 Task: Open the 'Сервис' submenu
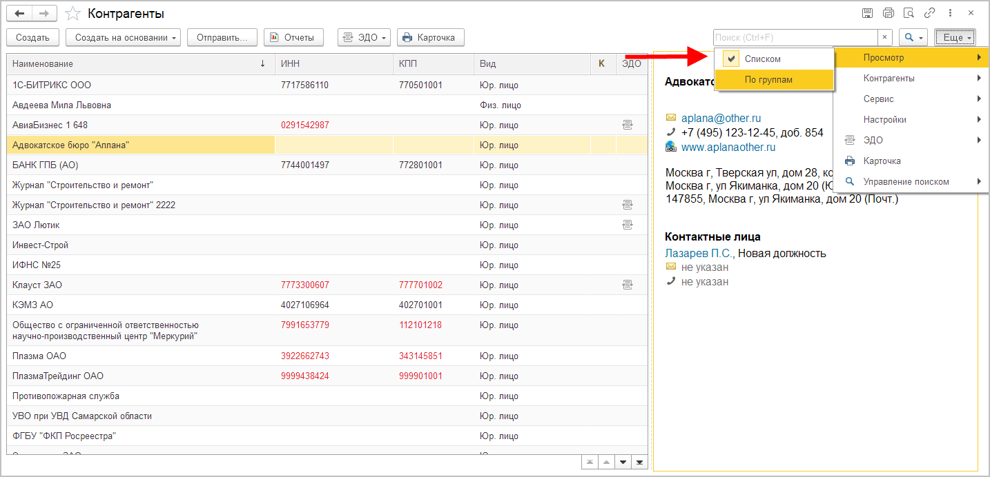coord(878,99)
